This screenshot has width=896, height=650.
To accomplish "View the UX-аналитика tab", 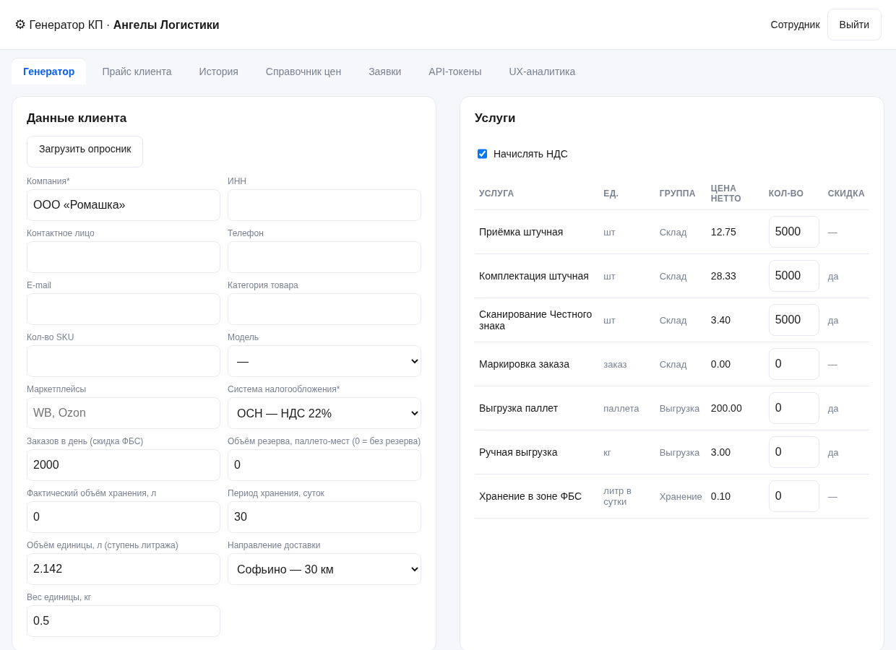I will (542, 71).
